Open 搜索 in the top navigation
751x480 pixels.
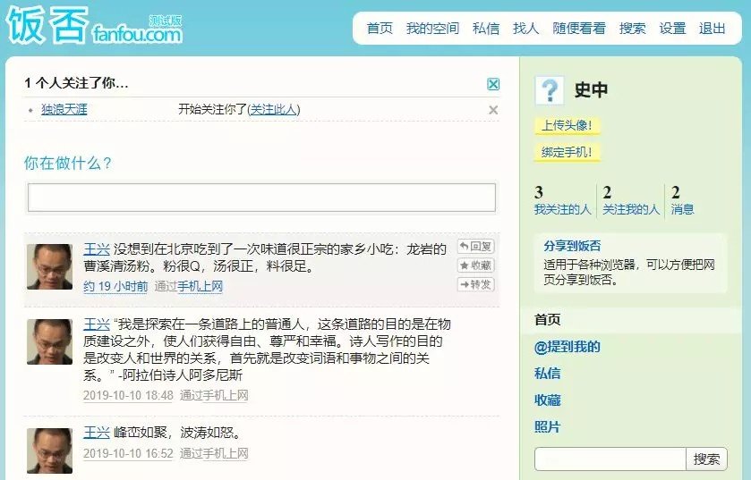tap(632, 29)
